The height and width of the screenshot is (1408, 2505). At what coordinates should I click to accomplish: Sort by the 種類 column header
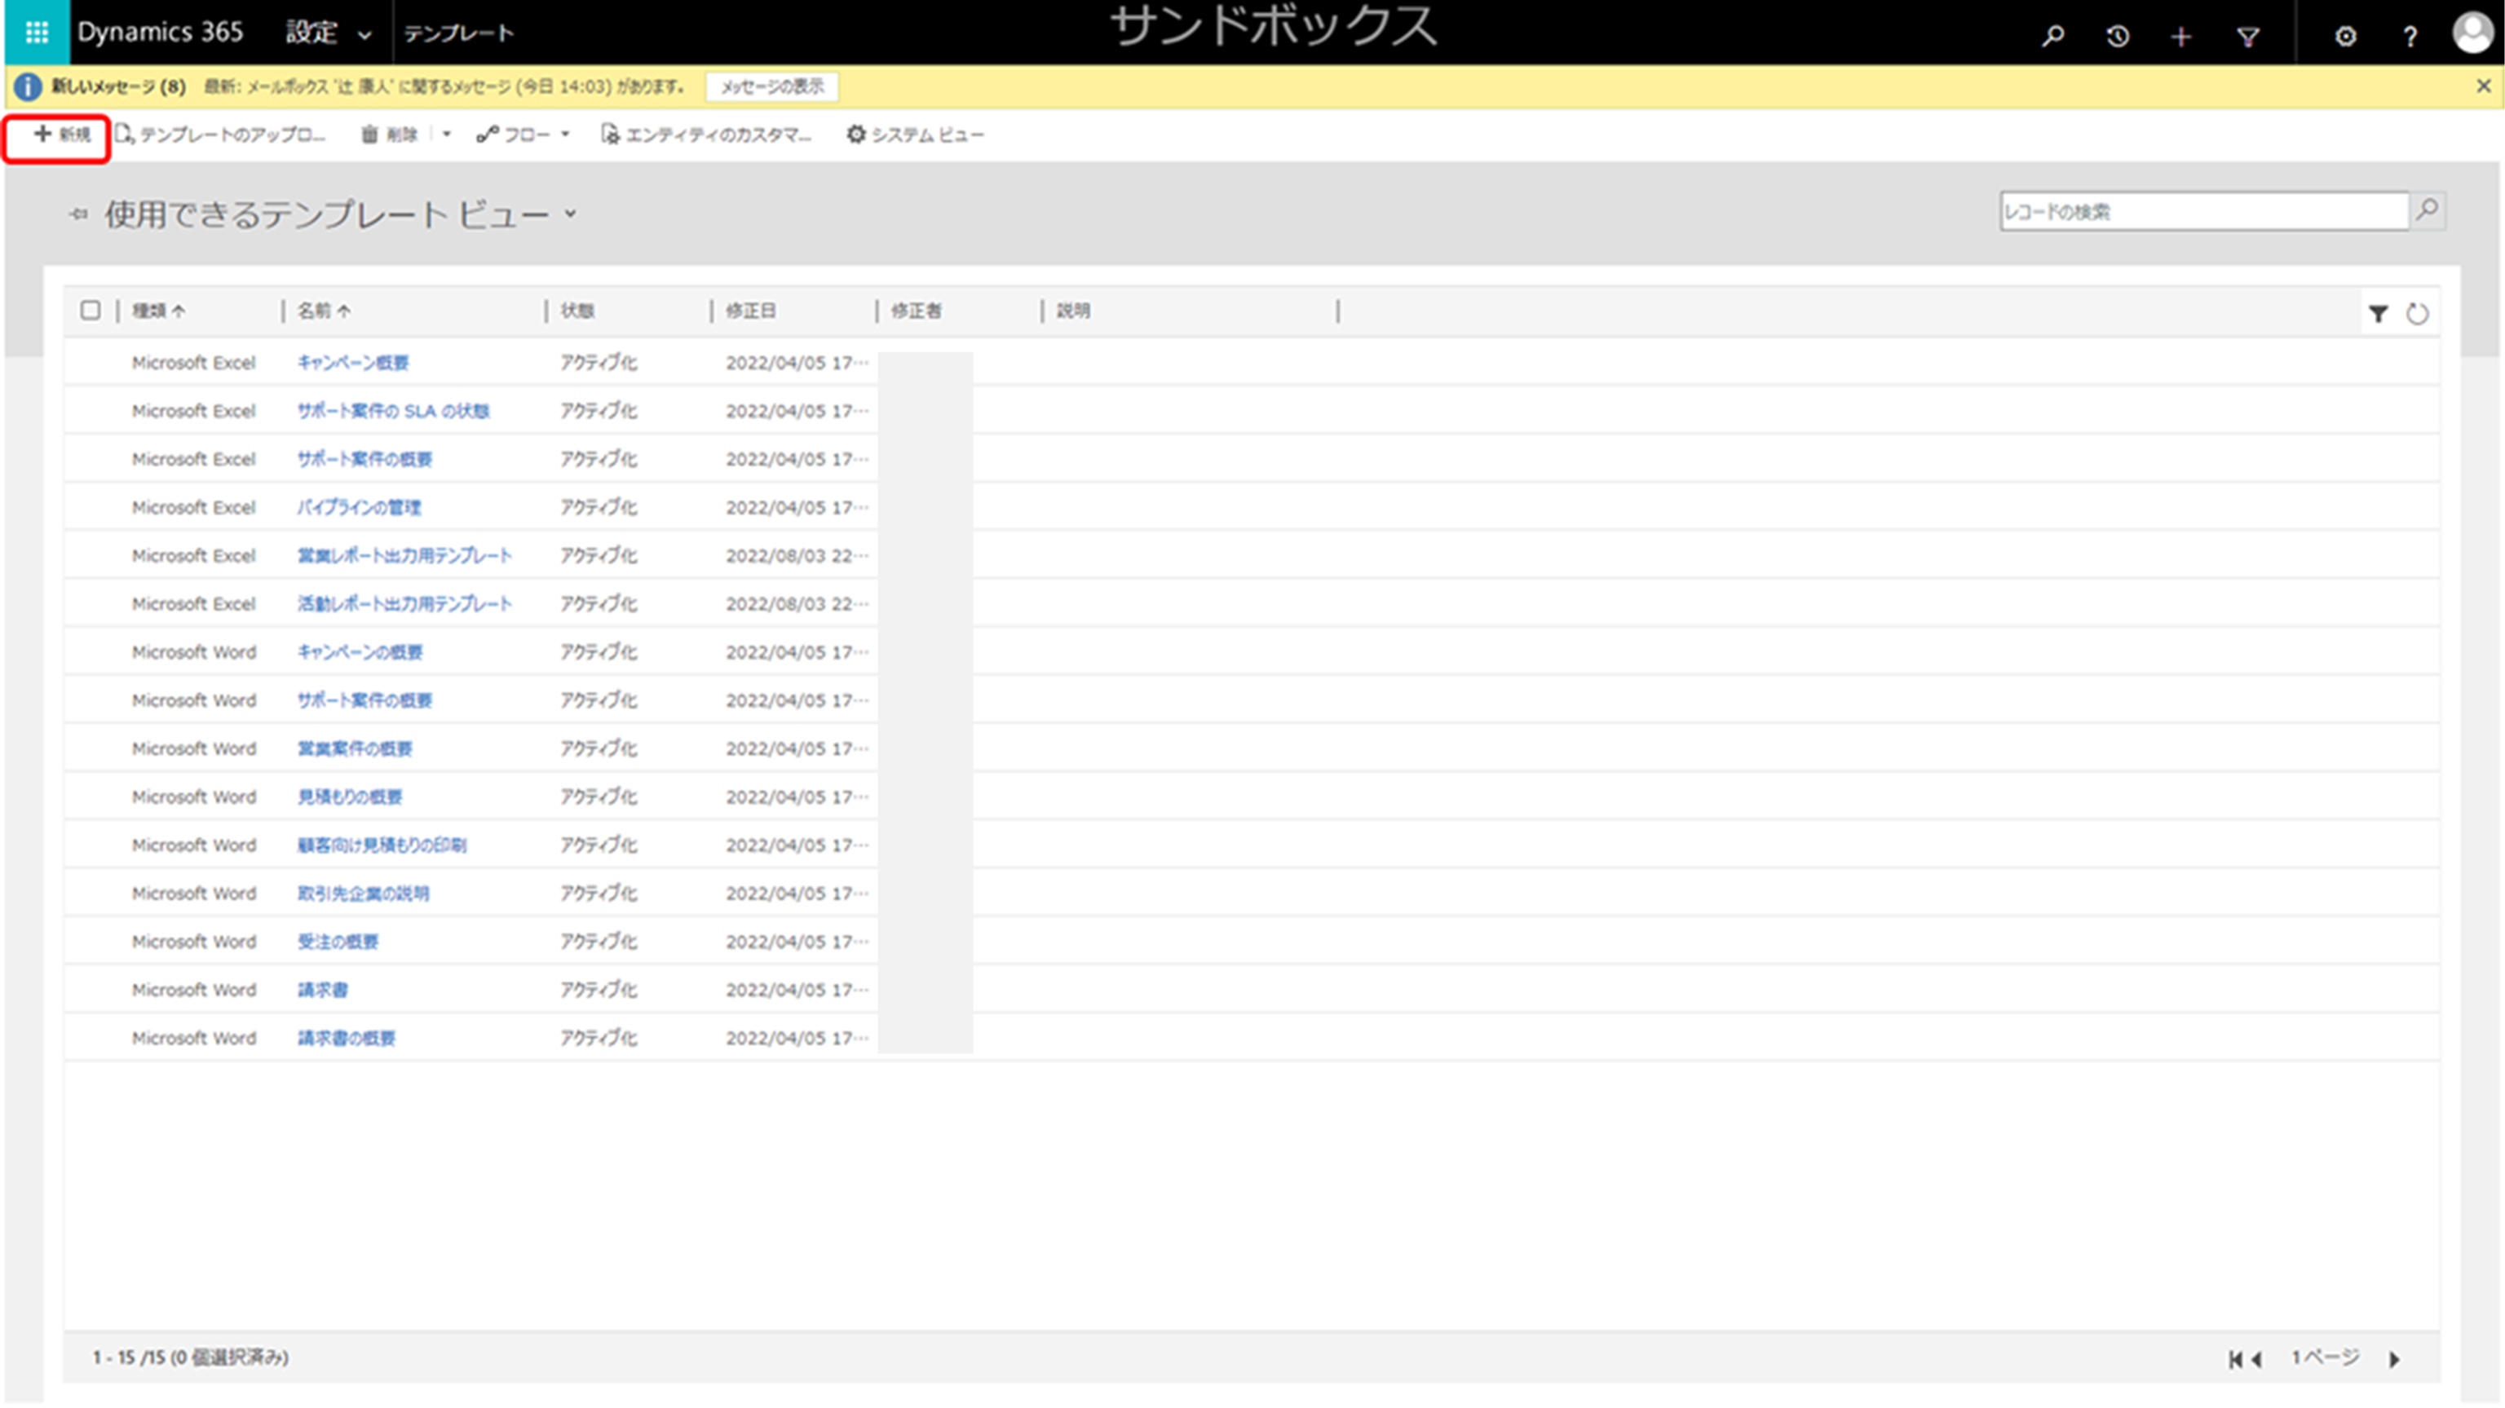[158, 311]
